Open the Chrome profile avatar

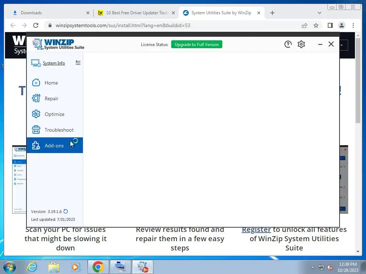click(x=341, y=25)
